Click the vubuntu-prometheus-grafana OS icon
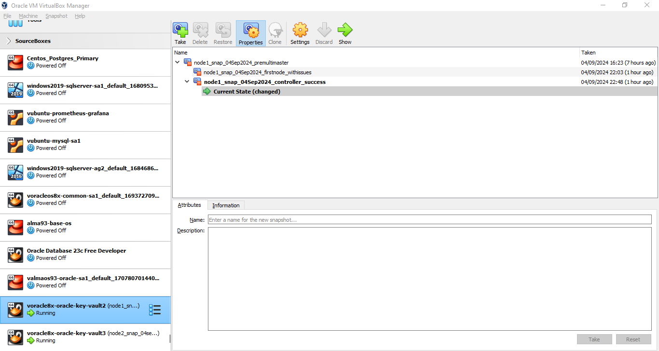 pyautogui.click(x=15, y=117)
